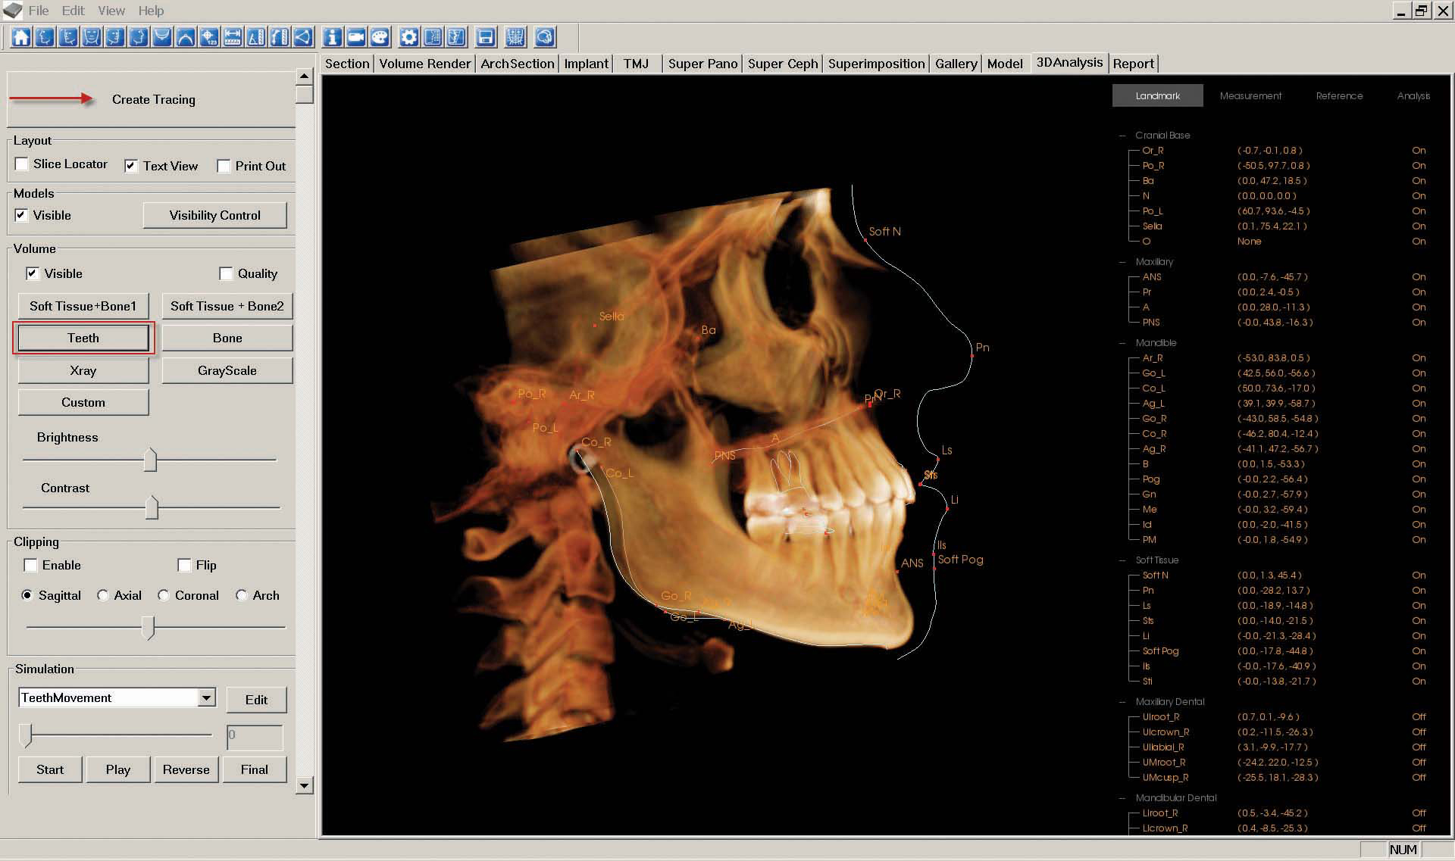Select the front face view icon

coord(92,36)
